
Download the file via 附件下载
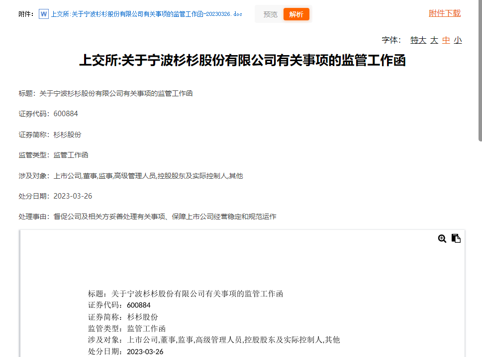(x=445, y=13)
